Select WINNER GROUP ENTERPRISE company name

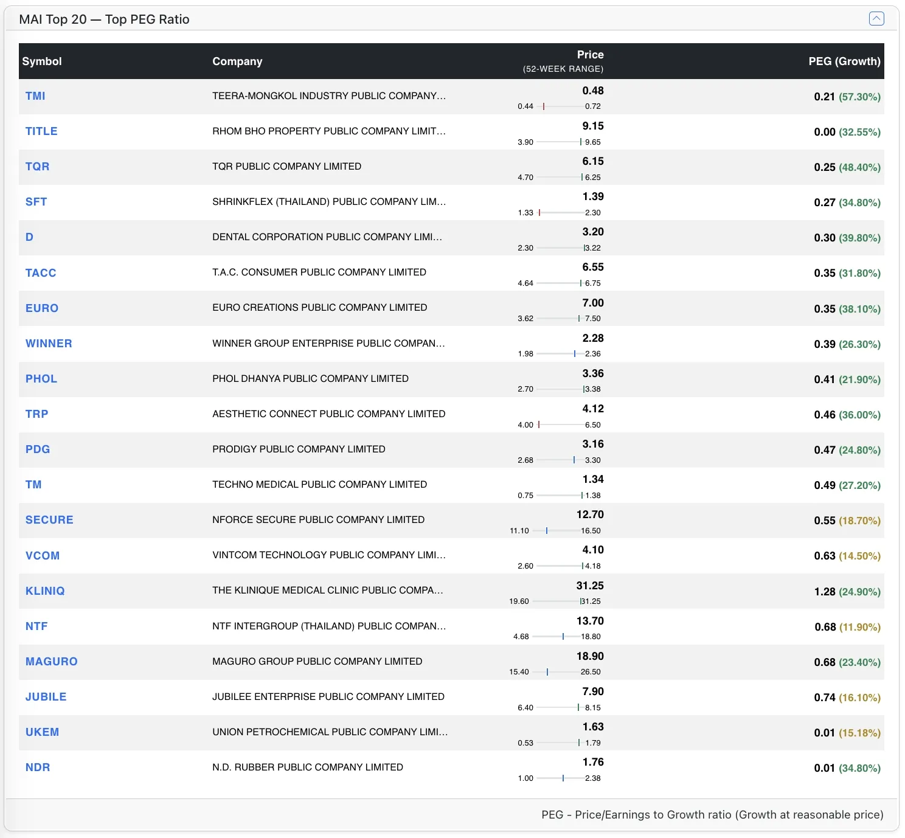click(328, 344)
